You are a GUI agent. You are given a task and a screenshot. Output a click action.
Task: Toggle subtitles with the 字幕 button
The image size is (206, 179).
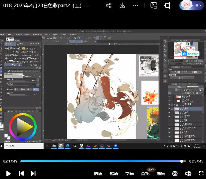click(129, 174)
